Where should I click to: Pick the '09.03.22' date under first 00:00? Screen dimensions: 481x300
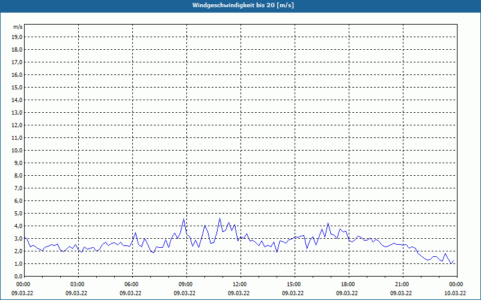point(22,293)
